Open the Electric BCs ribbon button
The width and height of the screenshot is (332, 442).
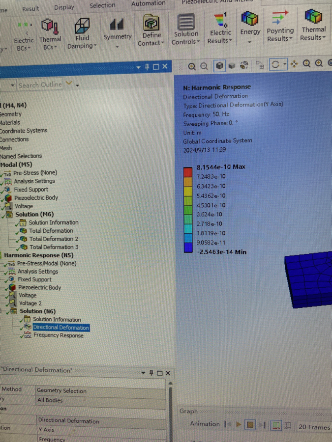click(24, 35)
